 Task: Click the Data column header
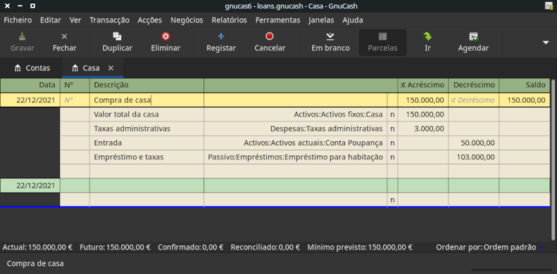pyautogui.click(x=30, y=85)
